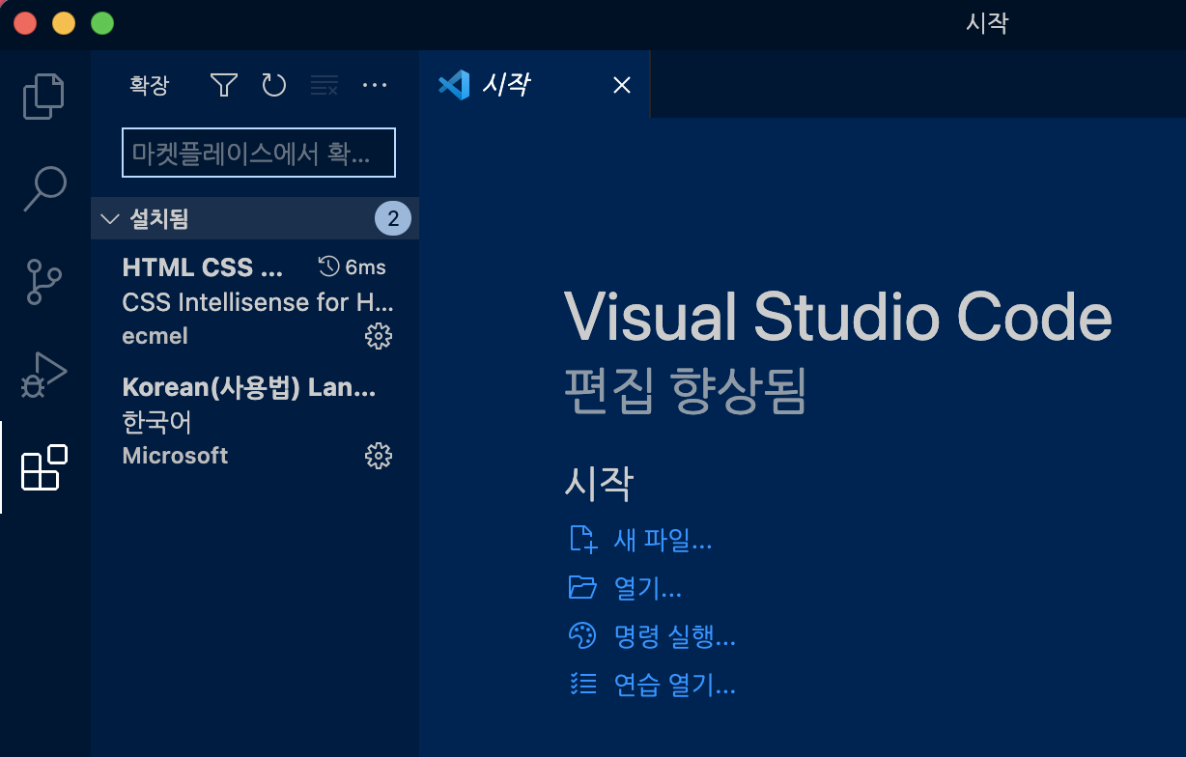The width and height of the screenshot is (1186, 757).
Task: Click the activation time clock icon 6ms
Action: (329, 266)
